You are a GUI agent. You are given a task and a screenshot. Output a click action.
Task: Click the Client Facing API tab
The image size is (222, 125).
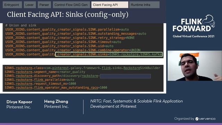[x=110, y=5]
